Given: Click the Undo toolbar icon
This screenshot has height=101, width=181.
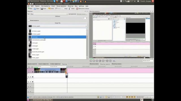Looking at the screenshot, I should point(49,9).
